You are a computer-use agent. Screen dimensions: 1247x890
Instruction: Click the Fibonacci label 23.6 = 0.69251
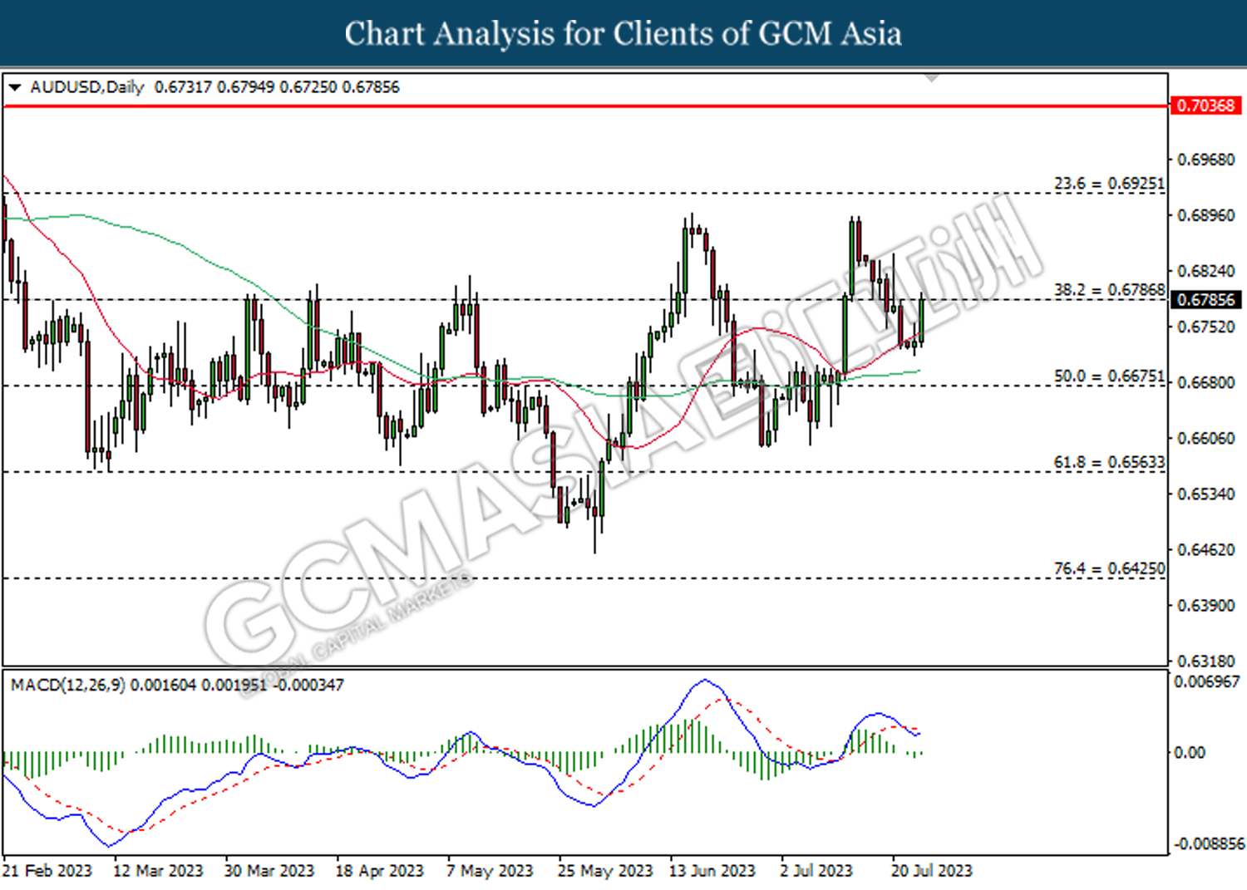point(1110,183)
